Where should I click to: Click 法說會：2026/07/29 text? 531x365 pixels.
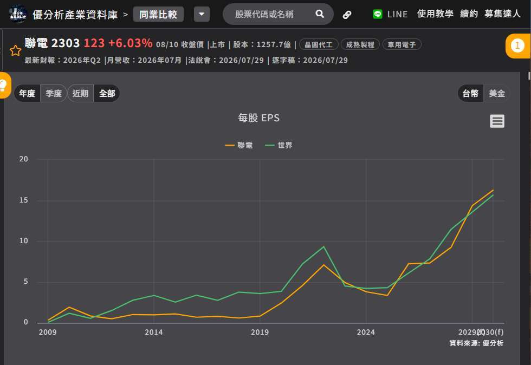coord(226,60)
